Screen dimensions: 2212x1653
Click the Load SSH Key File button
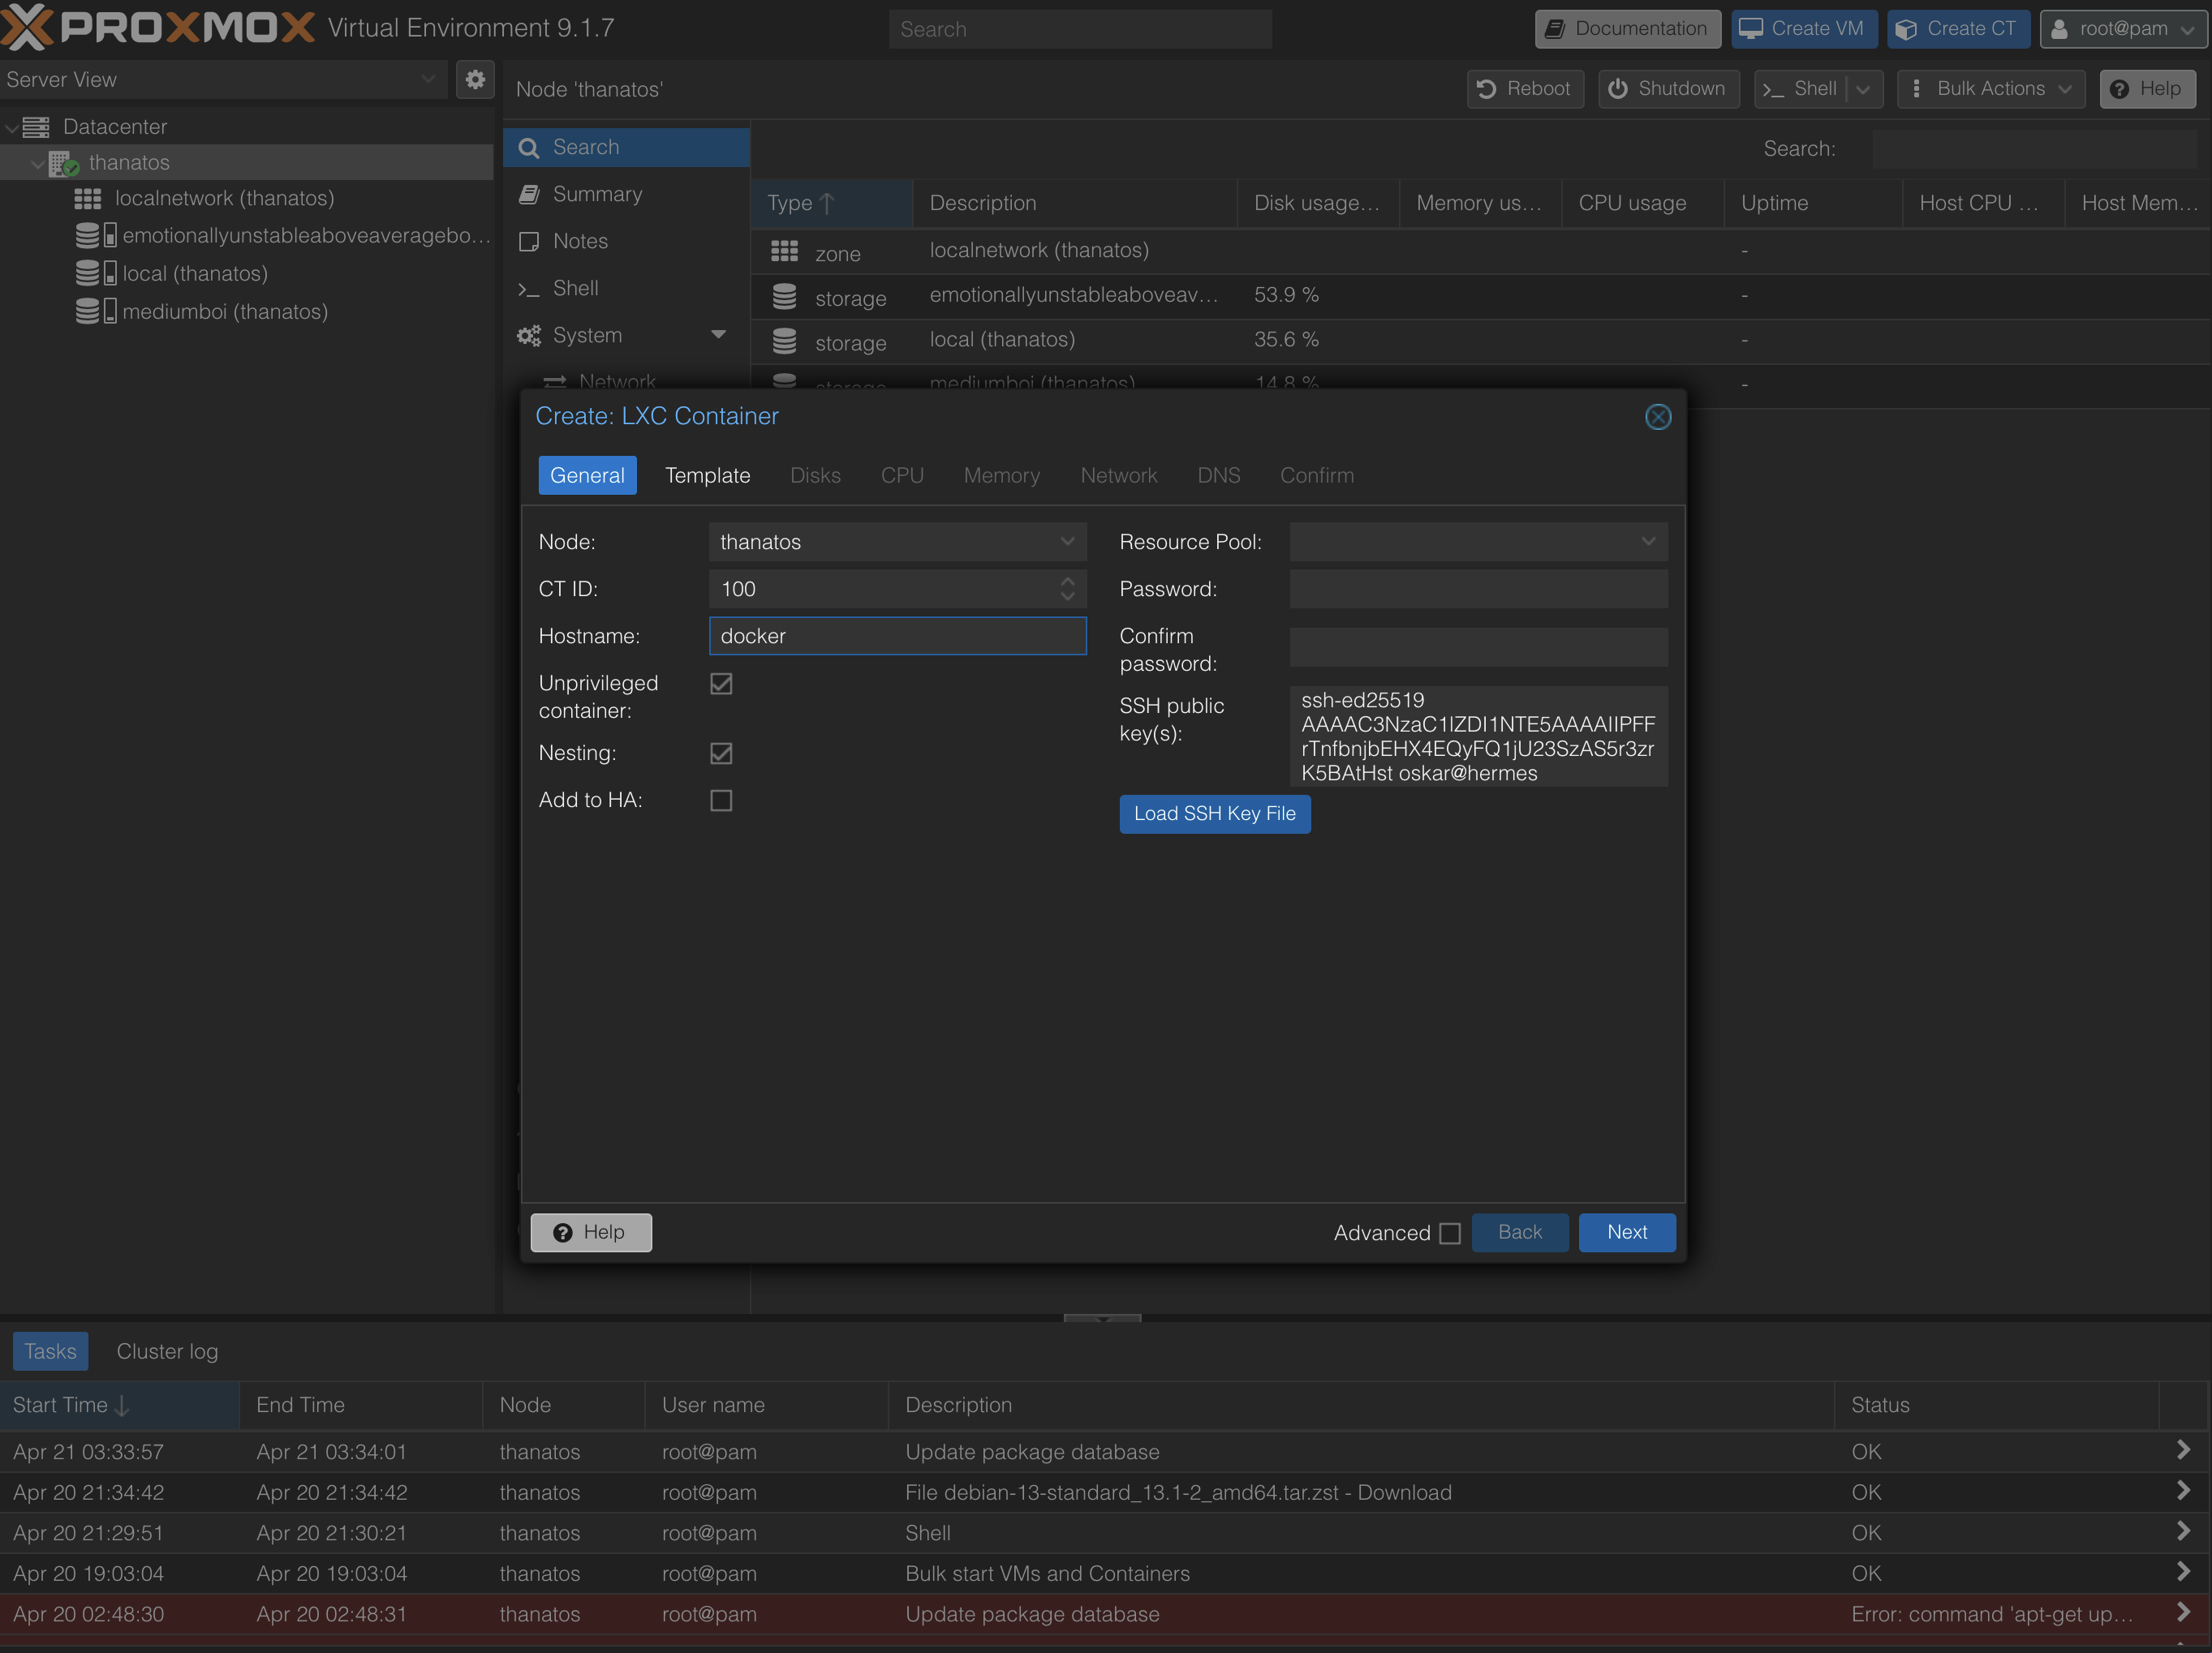tap(1214, 814)
